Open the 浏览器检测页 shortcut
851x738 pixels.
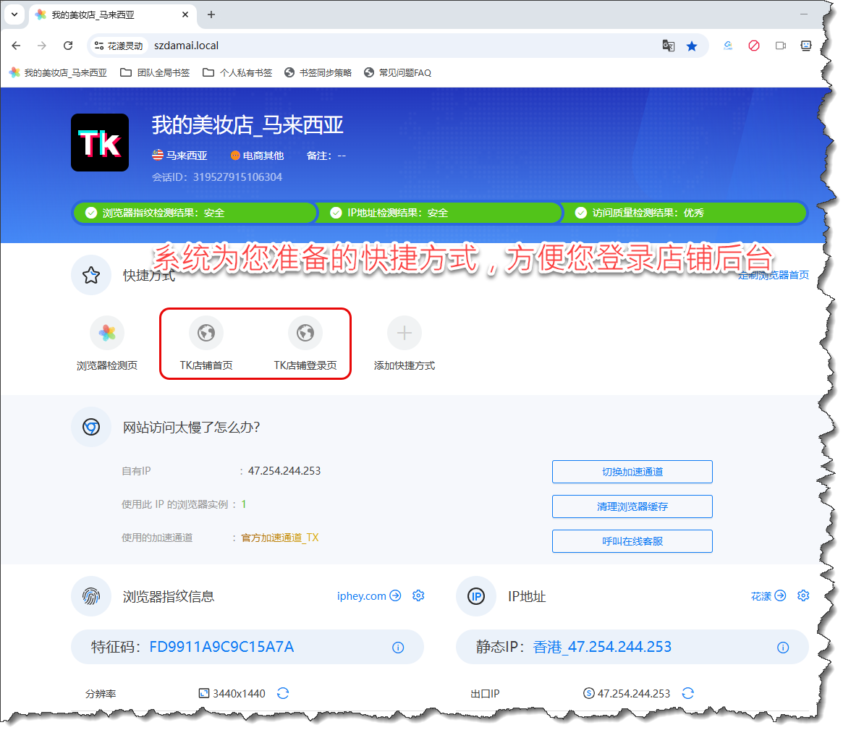pyautogui.click(x=107, y=344)
